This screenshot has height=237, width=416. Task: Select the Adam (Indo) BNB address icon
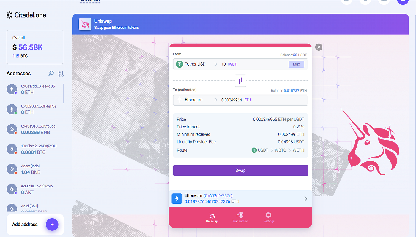[x=12, y=169]
